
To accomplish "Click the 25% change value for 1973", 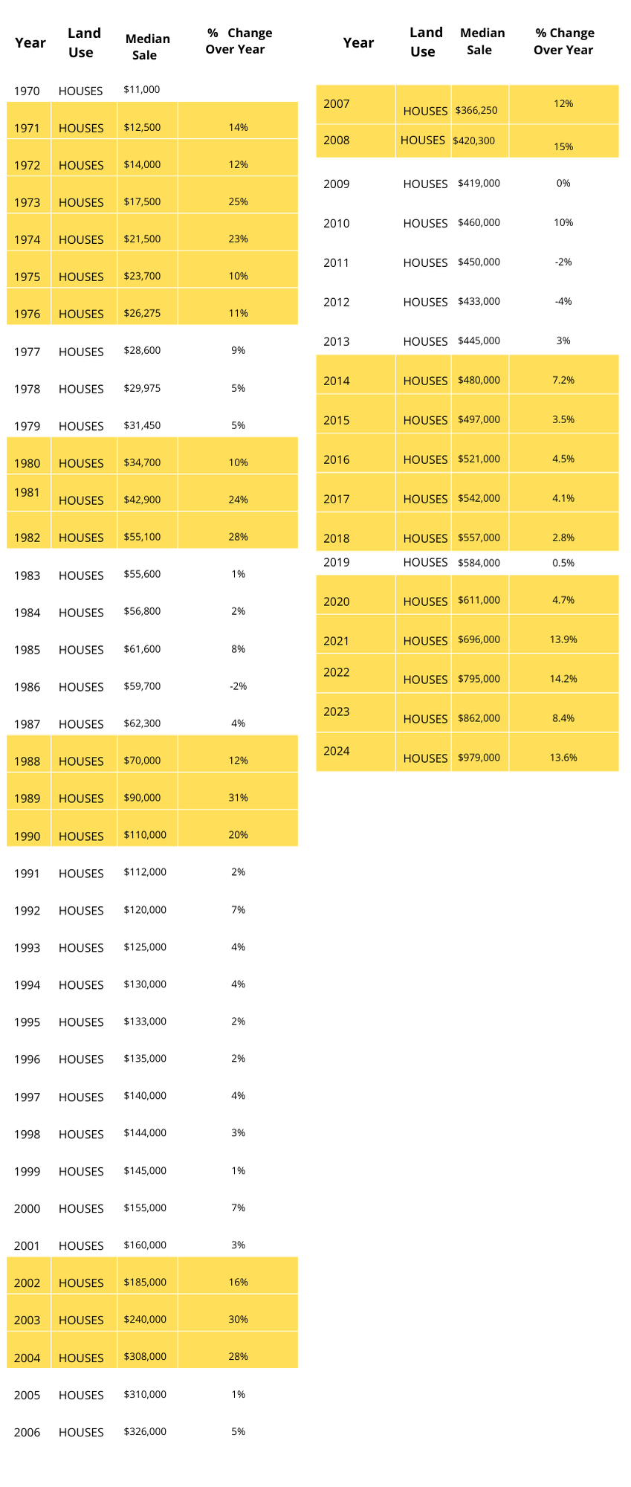I will 238,201.
